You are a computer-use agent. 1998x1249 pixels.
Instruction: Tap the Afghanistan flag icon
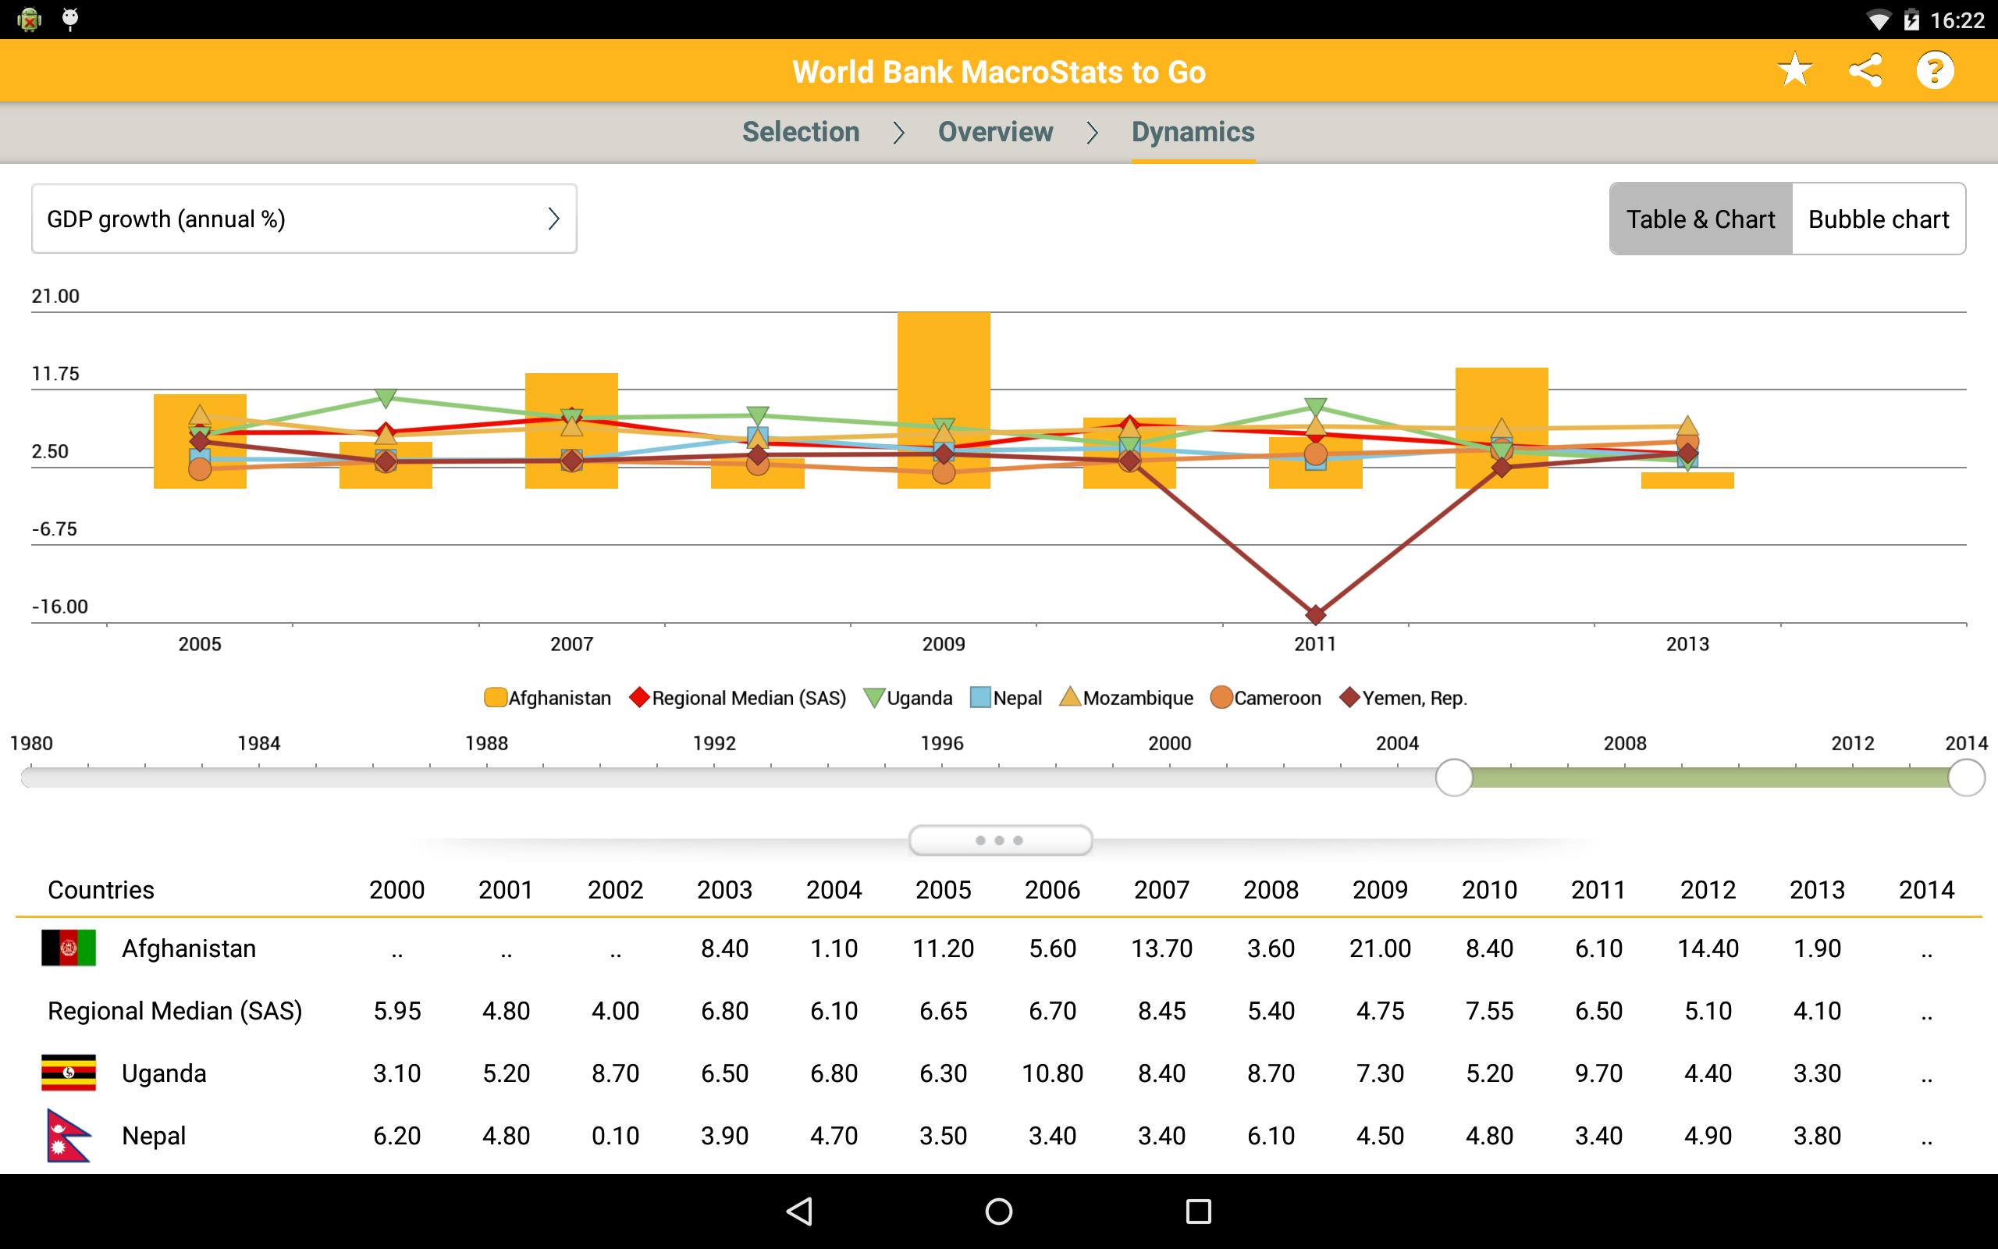[x=69, y=948]
